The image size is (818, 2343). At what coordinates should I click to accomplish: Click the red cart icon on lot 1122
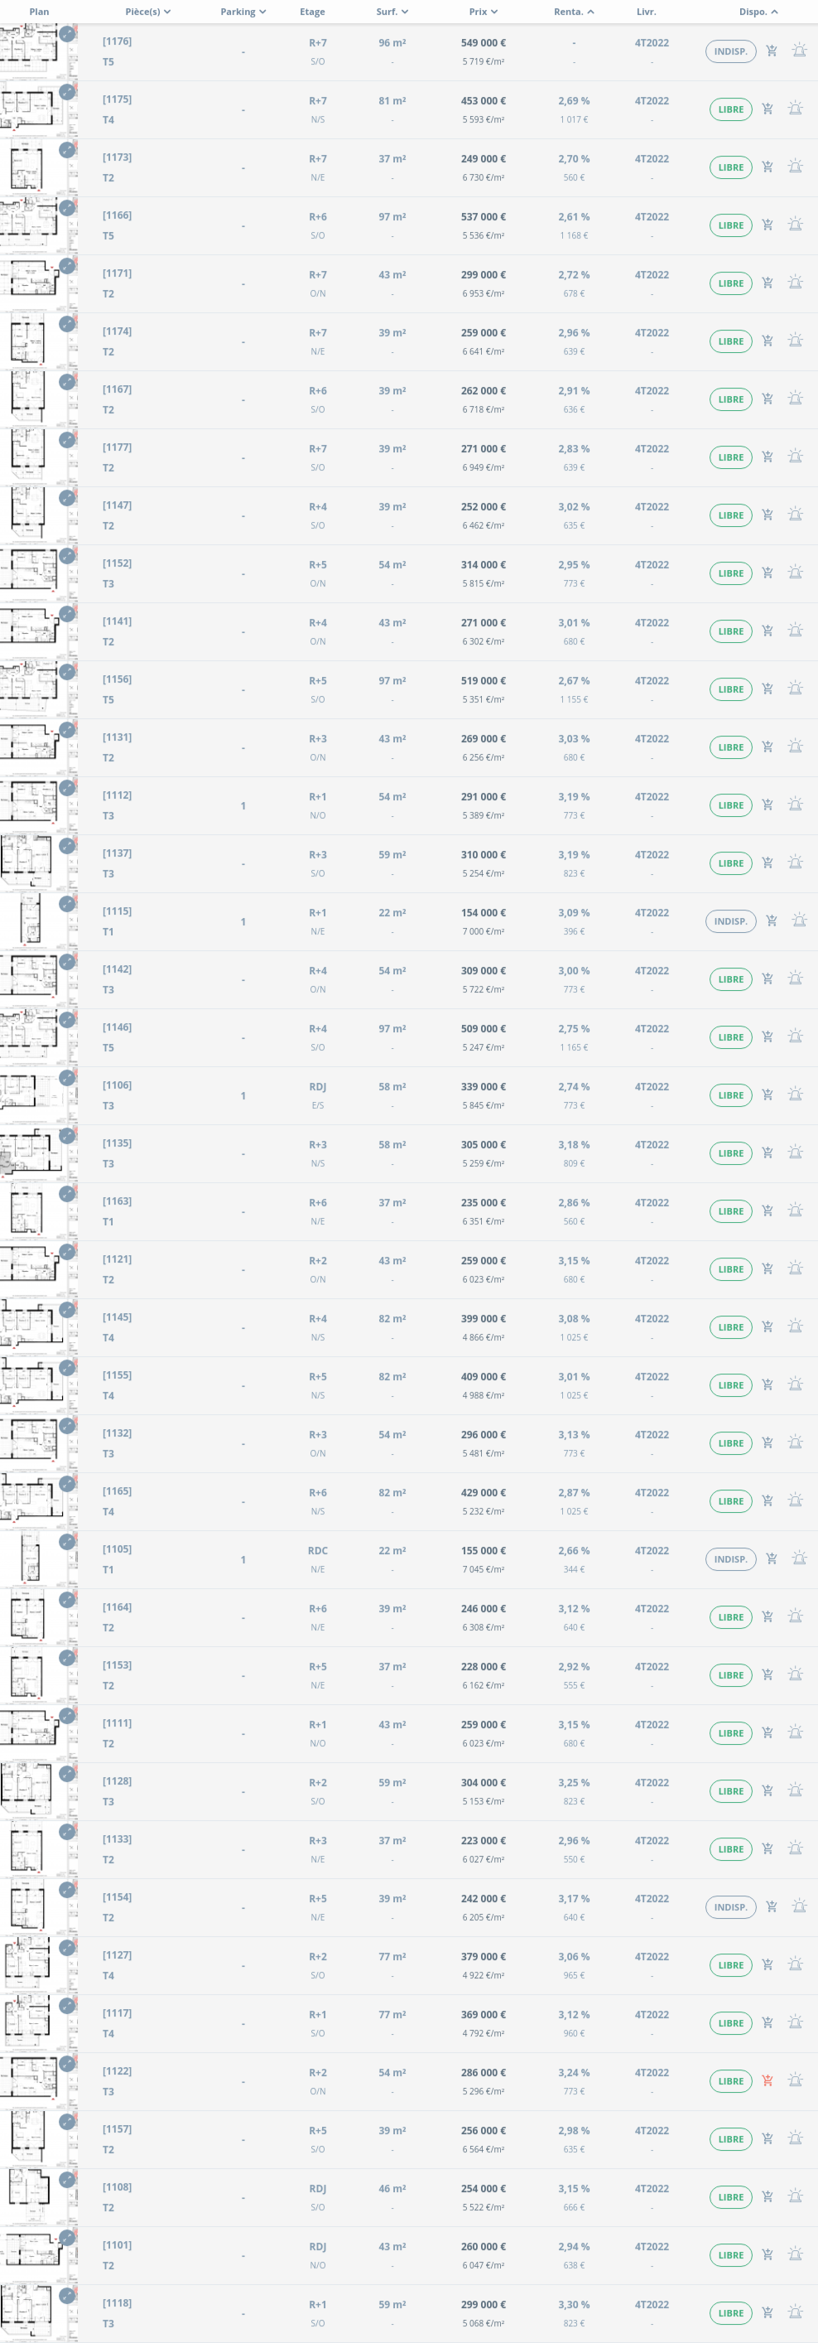pyautogui.click(x=767, y=2080)
